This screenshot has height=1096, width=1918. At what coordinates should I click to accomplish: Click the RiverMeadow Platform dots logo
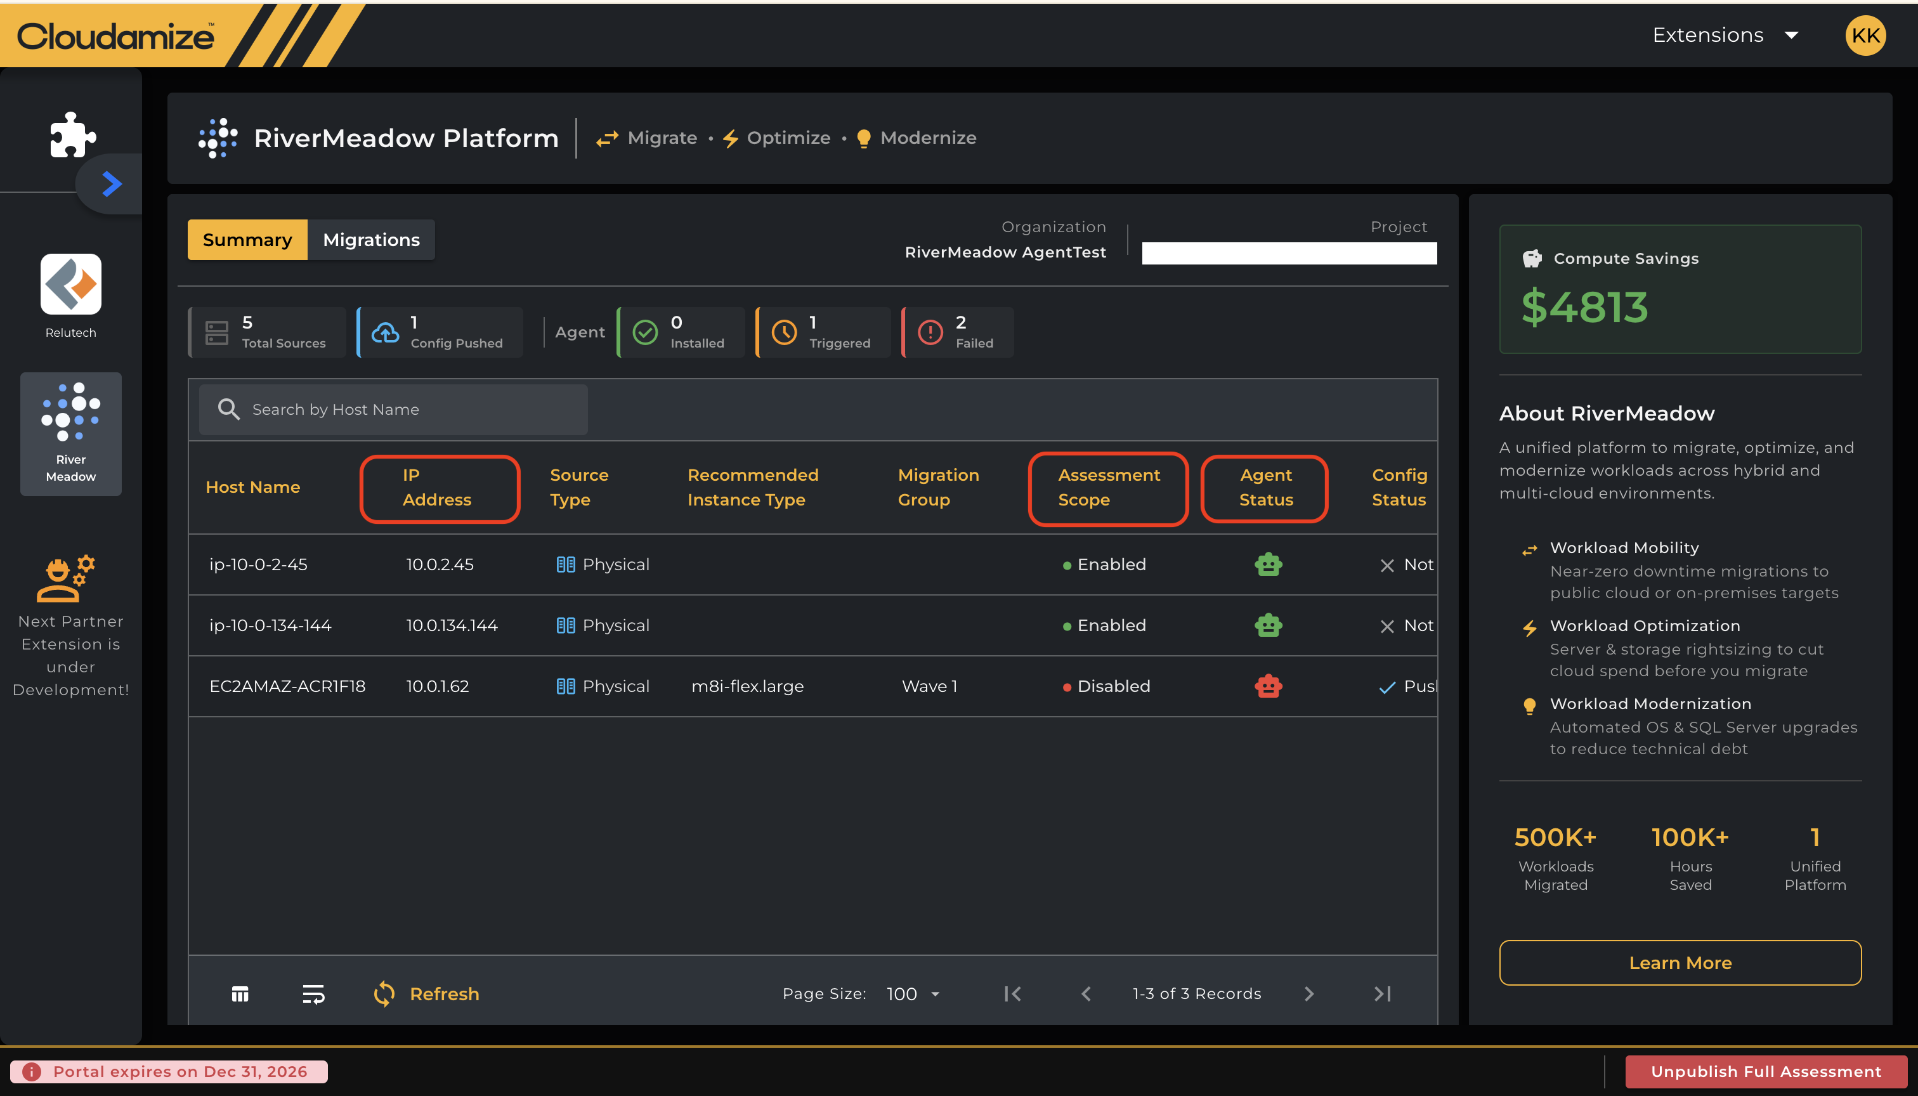click(218, 138)
